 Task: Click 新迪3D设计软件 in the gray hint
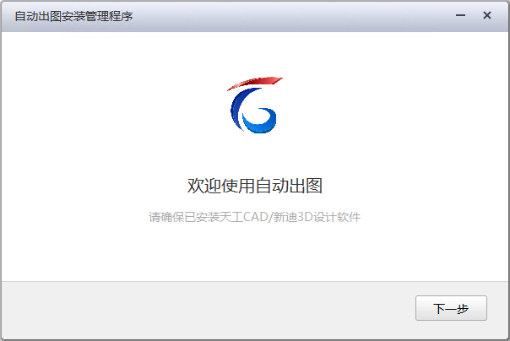317,217
